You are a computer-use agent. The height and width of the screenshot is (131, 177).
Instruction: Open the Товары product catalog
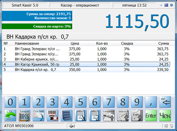[x=24, y=115]
